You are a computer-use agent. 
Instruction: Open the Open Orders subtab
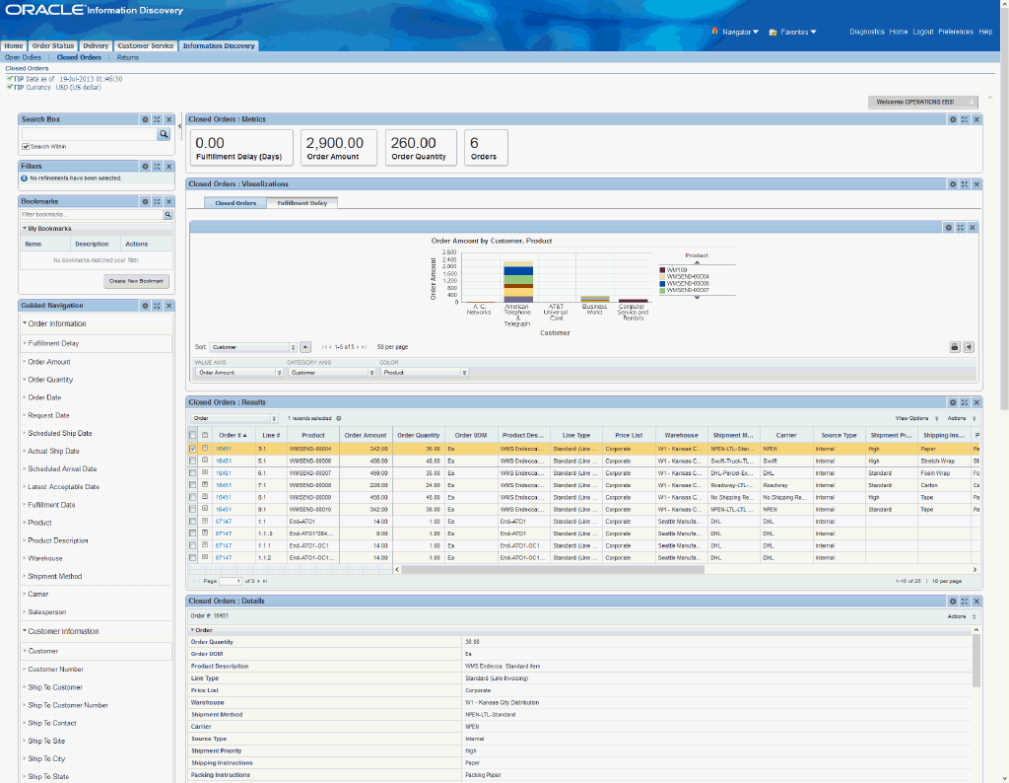[23, 57]
